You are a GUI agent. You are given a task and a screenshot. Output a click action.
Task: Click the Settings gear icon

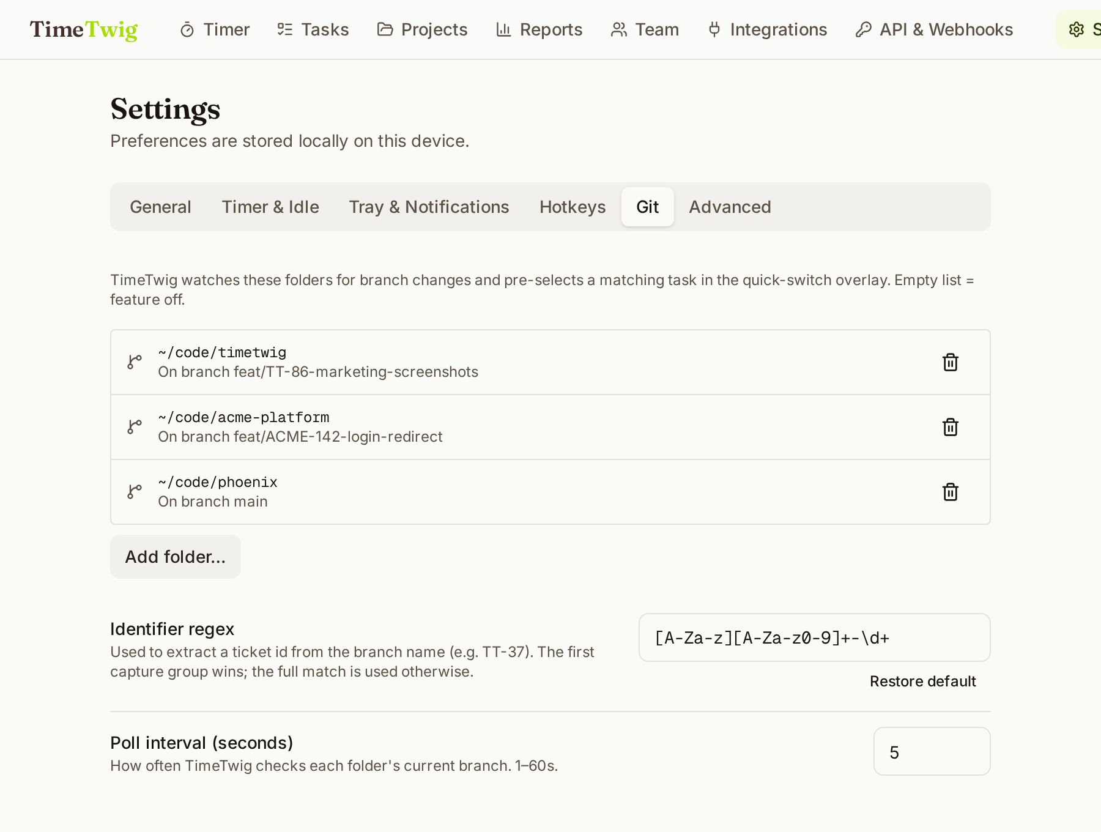[1077, 29]
